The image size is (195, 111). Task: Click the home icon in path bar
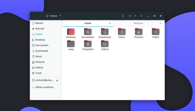tap(47, 16)
